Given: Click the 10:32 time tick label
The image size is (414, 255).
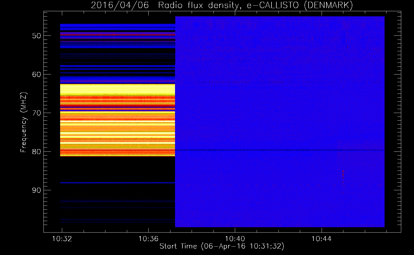Looking at the screenshot, I should pyautogui.click(x=62, y=239).
